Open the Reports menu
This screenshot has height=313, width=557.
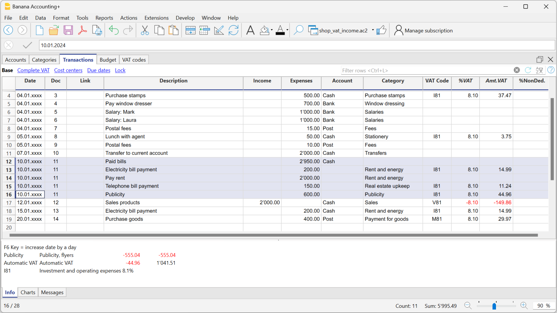coord(104,18)
